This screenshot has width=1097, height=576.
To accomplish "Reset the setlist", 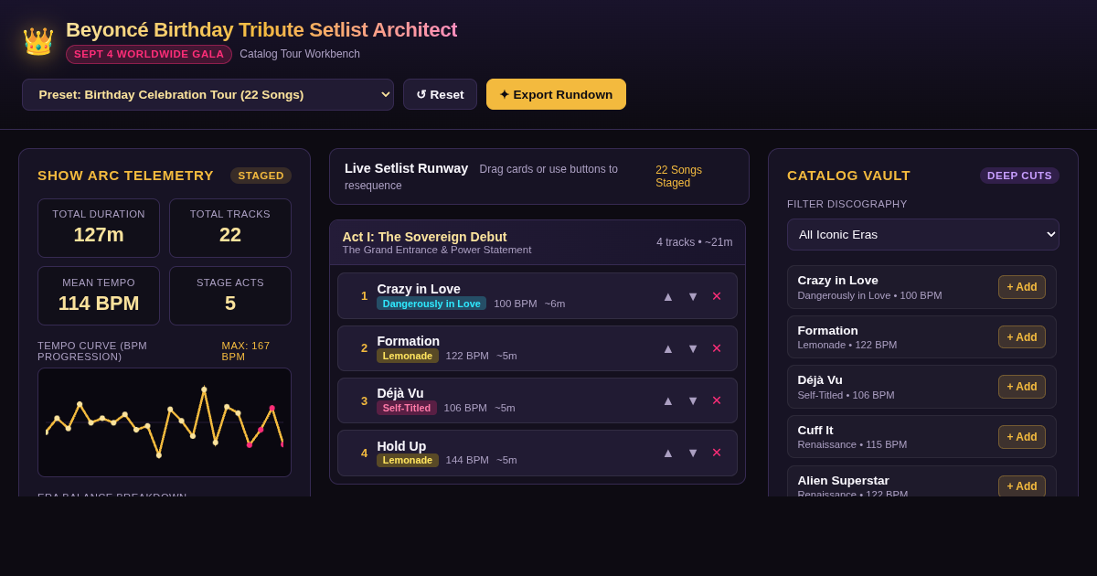I will 440,94.
